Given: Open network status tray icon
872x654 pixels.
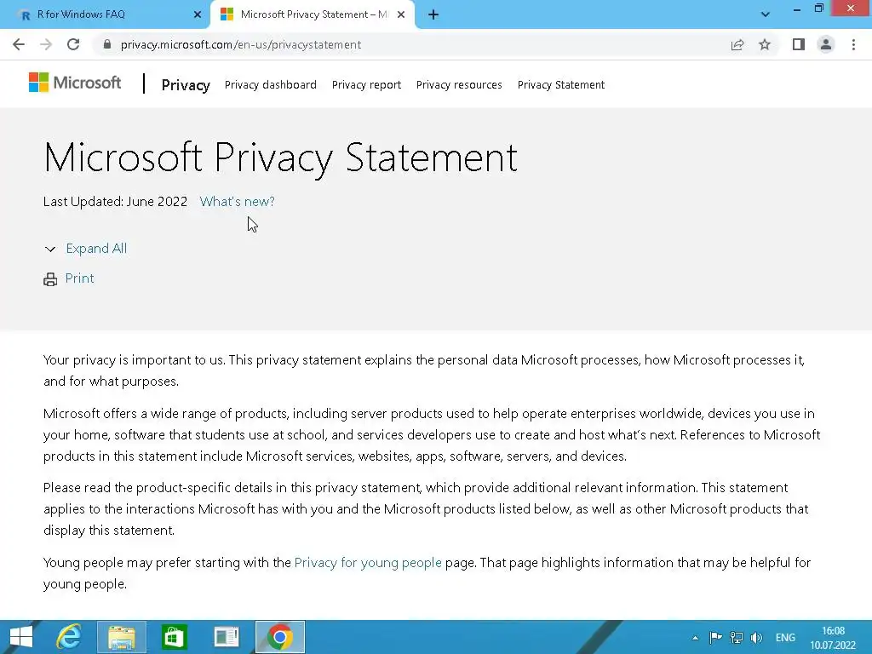Looking at the screenshot, I should 737,637.
